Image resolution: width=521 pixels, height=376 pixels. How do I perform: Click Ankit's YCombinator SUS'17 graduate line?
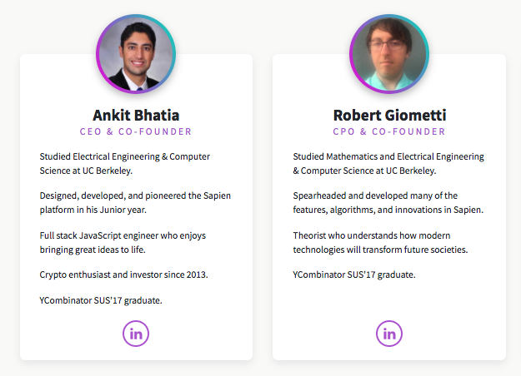click(x=101, y=299)
